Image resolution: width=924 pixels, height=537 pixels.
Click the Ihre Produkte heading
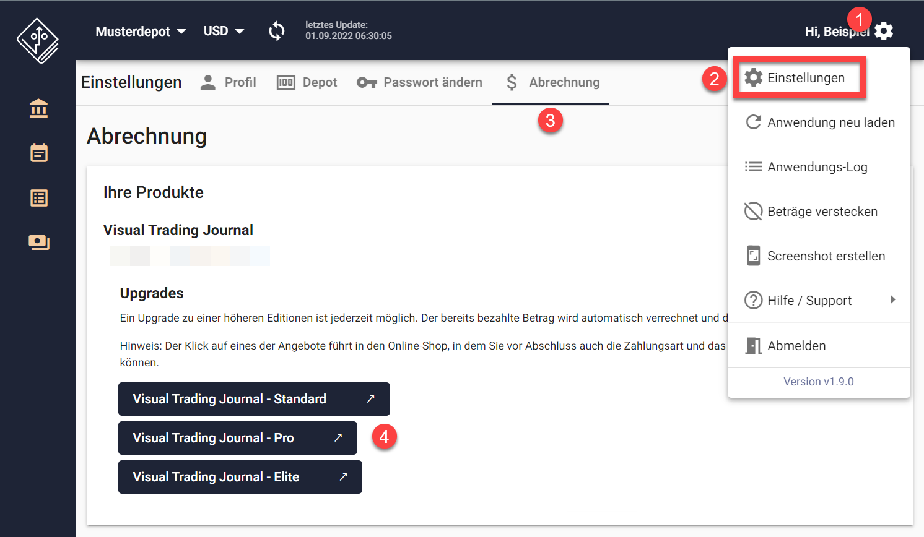pyautogui.click(x=154, y=192)
